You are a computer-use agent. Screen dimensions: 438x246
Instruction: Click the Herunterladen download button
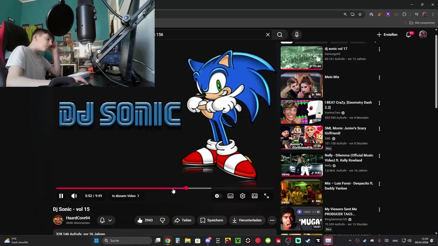tap(247, 220)
